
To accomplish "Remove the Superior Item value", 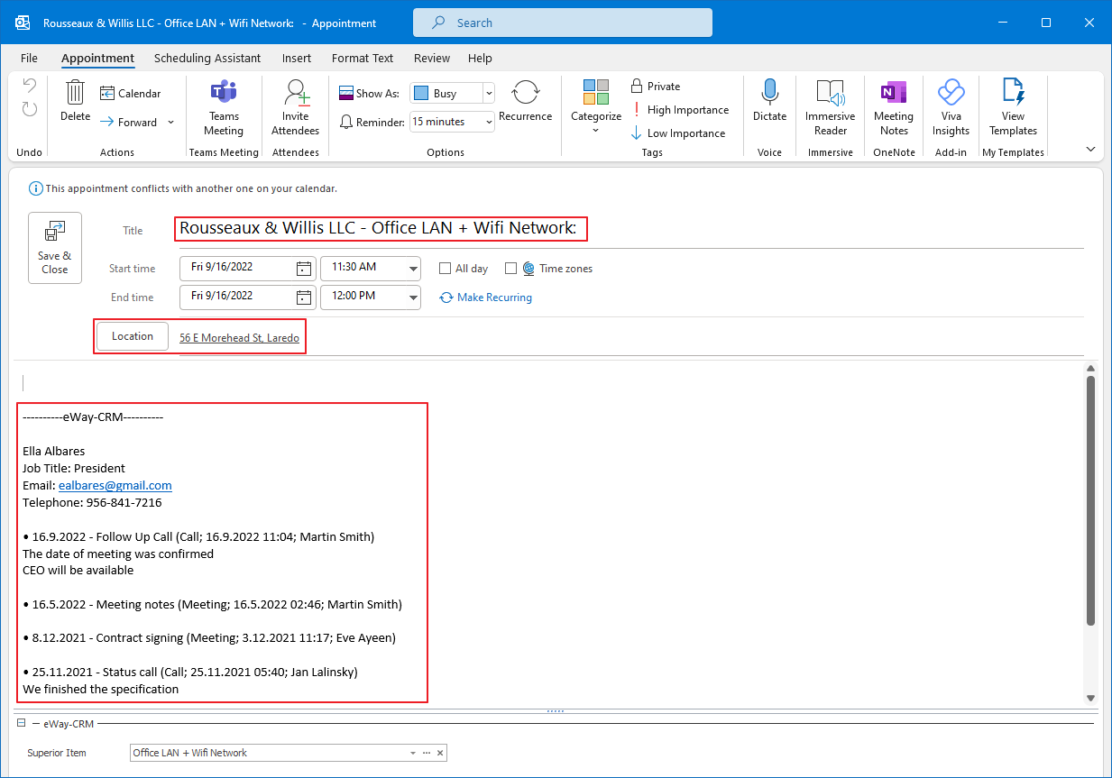I will [x=440, y=753].
